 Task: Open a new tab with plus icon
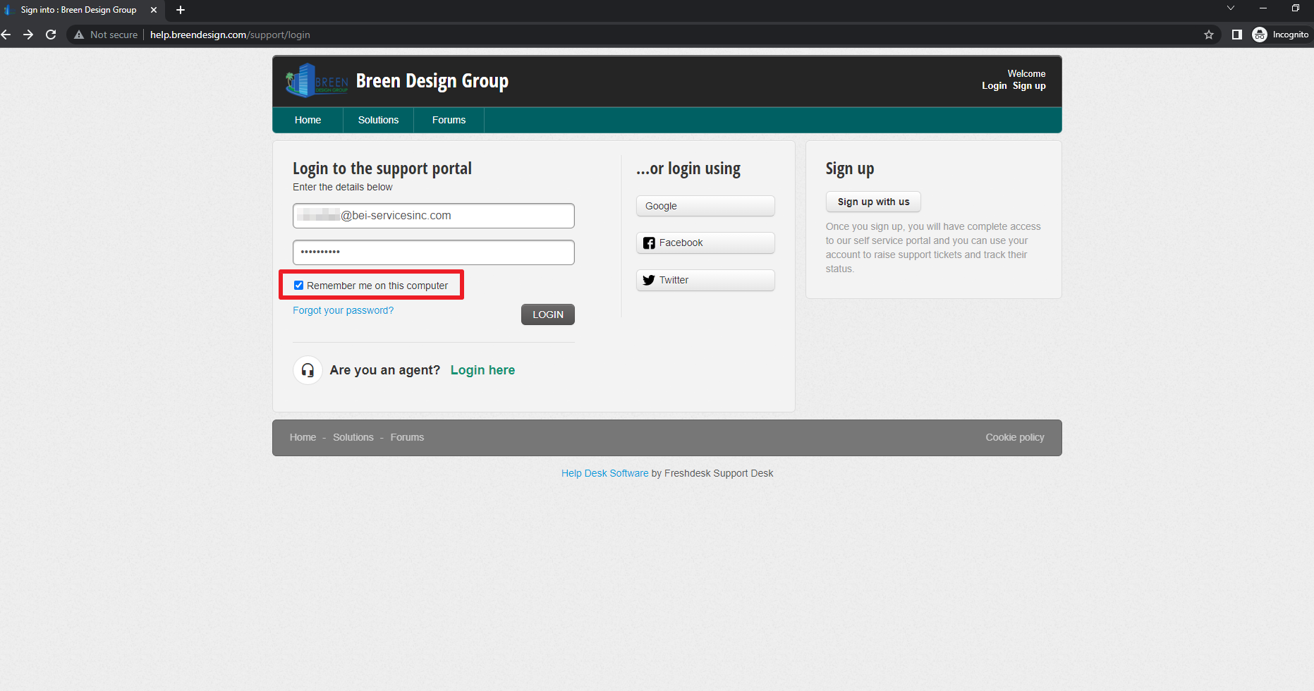point(181,10)
